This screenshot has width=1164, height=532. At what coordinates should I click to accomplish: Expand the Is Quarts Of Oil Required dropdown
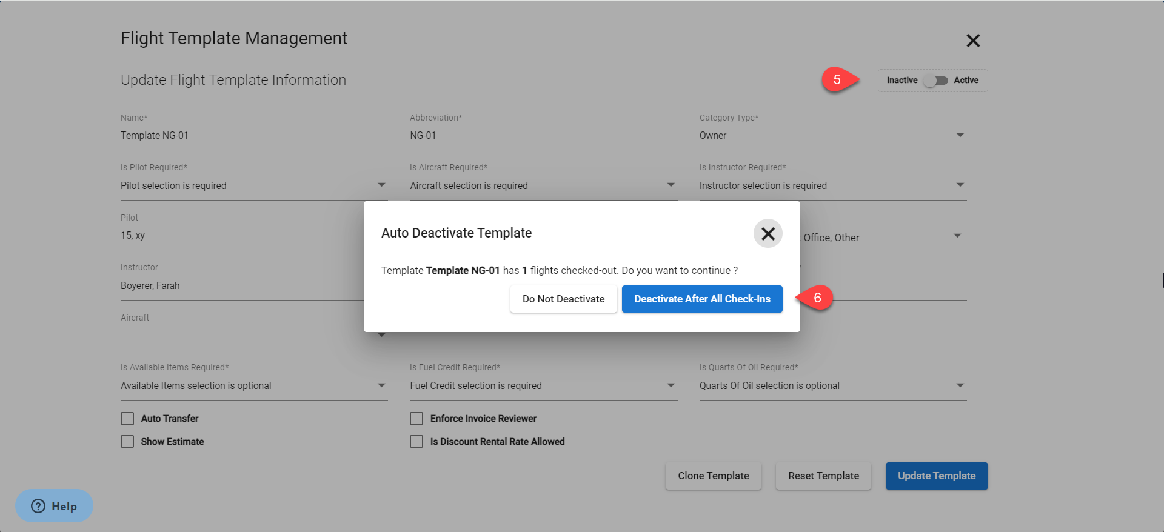coord(832,386)
